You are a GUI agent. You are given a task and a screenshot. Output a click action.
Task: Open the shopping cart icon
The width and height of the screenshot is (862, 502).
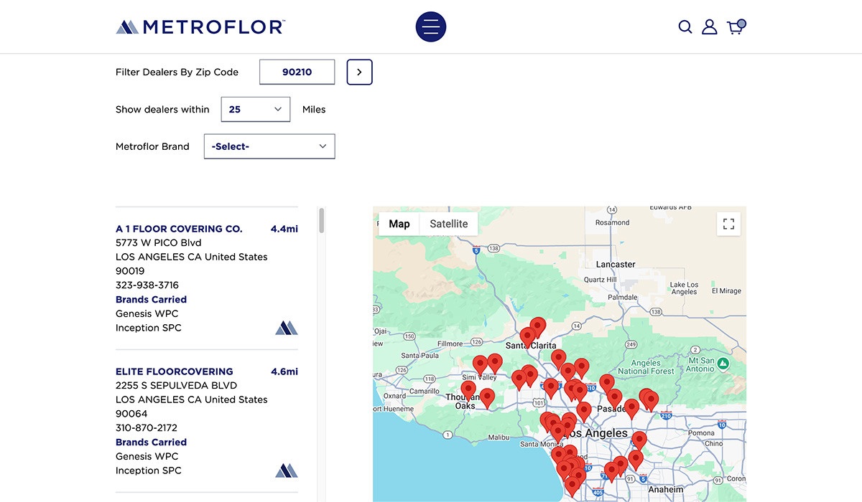click(735, 27)
